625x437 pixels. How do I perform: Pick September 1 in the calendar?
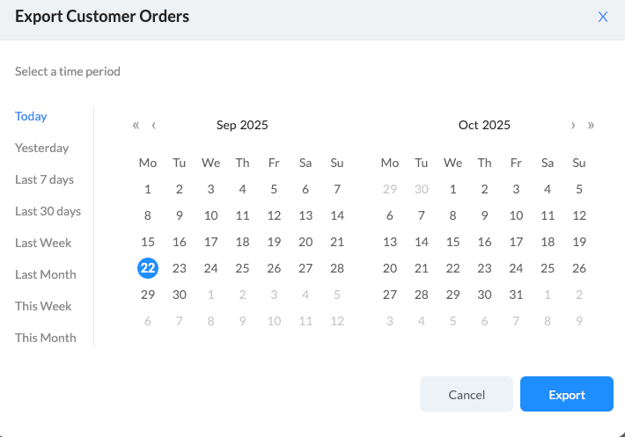pos(148,189)
